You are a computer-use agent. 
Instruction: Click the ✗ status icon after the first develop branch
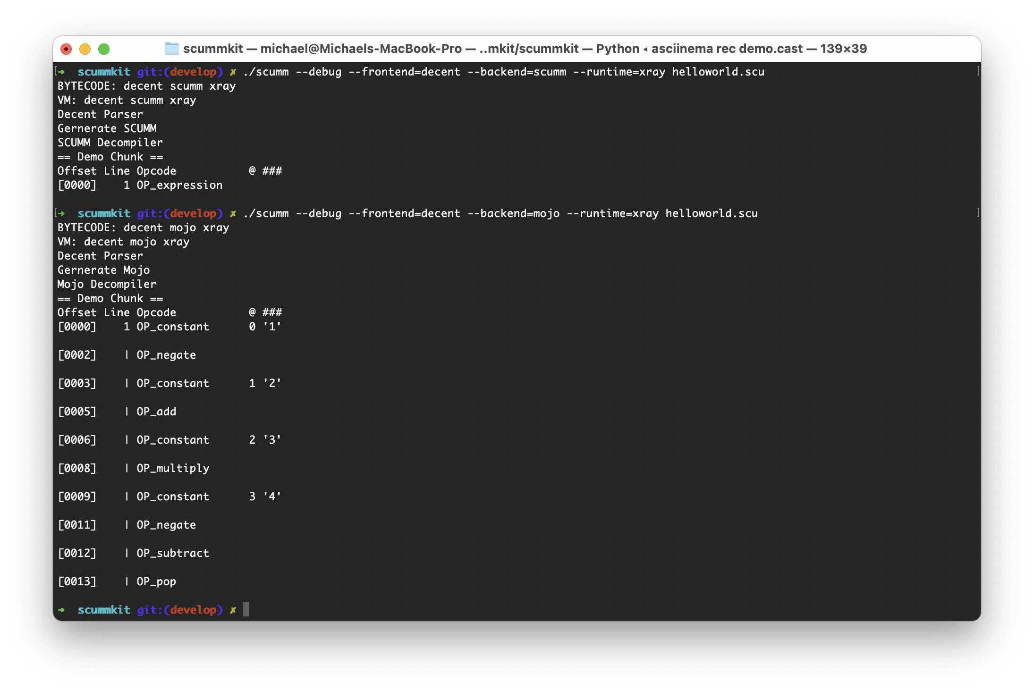tap(234, 72)
